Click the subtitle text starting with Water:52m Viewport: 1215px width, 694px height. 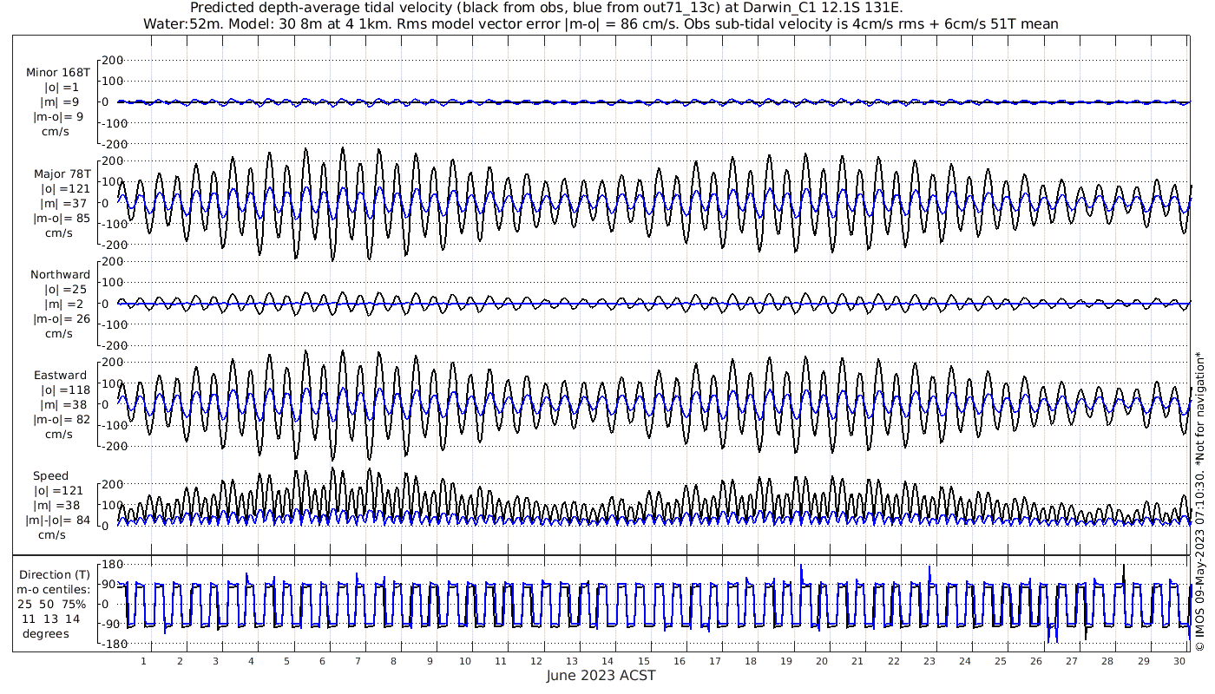599,23
